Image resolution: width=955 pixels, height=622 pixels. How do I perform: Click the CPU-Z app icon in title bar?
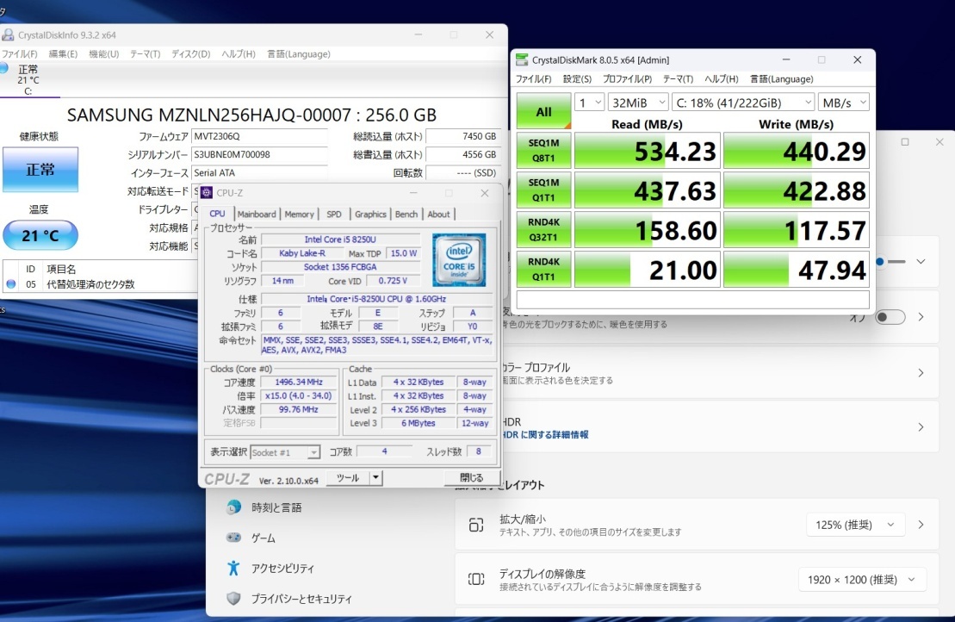pos(207,192)
